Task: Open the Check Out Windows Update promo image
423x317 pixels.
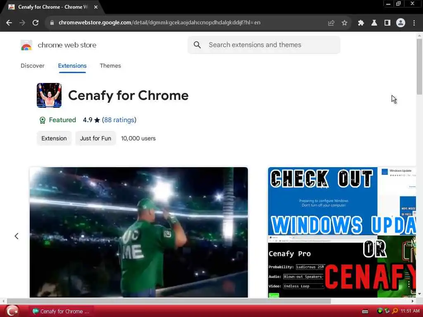Action: pos(342,232)
